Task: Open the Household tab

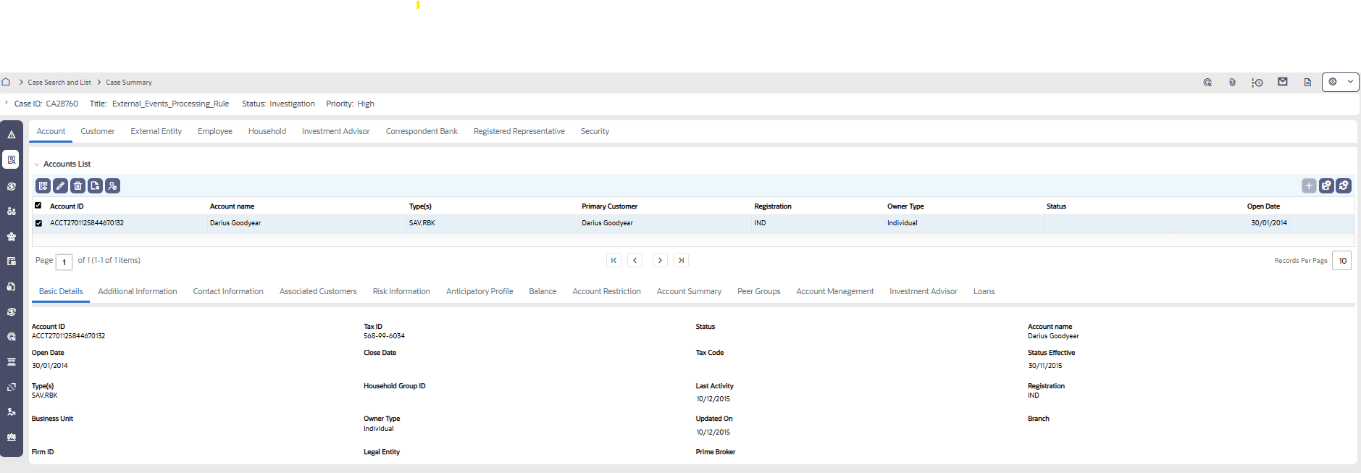Action: point(267,131)
